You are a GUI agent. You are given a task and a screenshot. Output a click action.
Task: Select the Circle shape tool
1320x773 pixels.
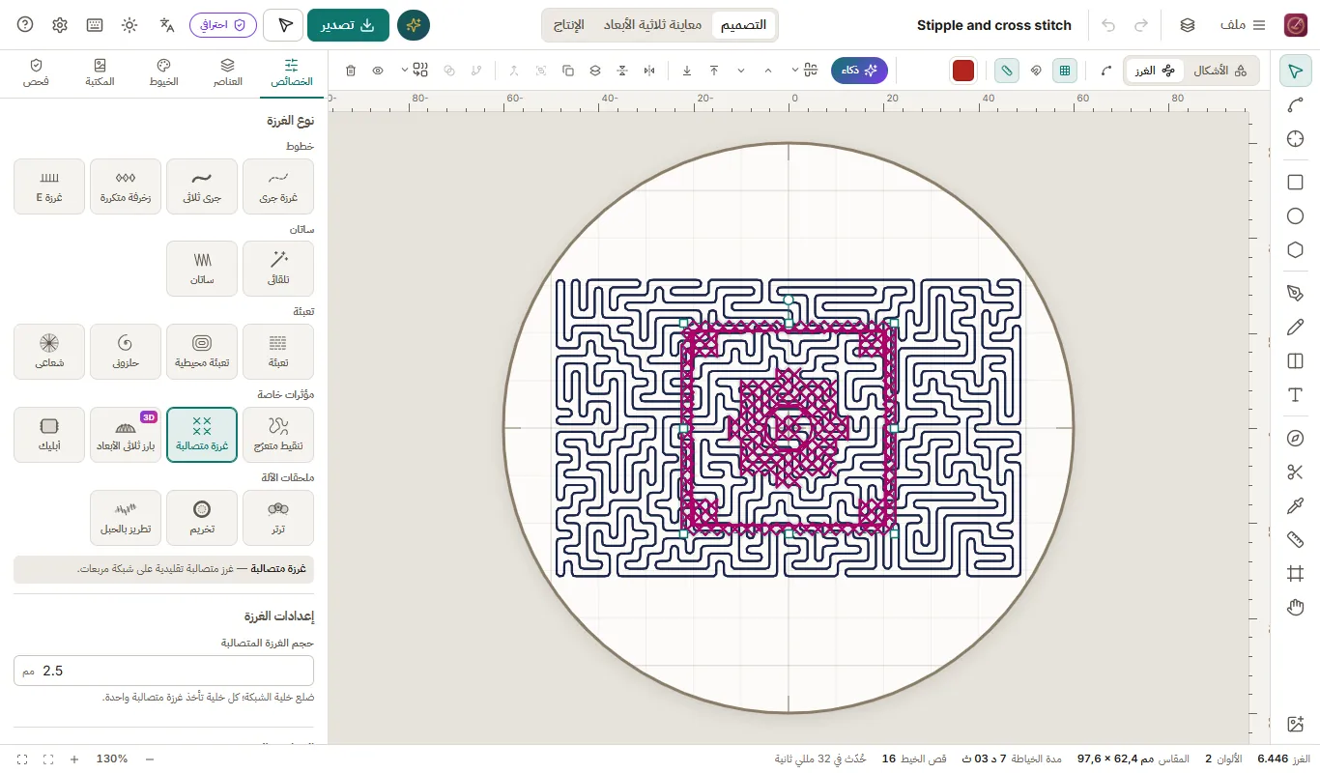(x=1296, y=215)
